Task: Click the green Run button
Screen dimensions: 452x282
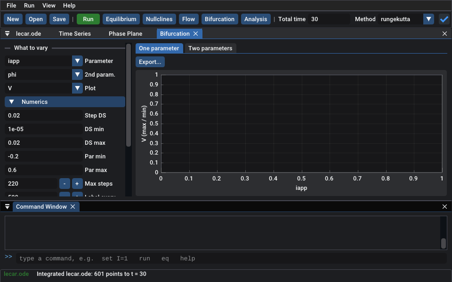Action: tap(88, 19)
